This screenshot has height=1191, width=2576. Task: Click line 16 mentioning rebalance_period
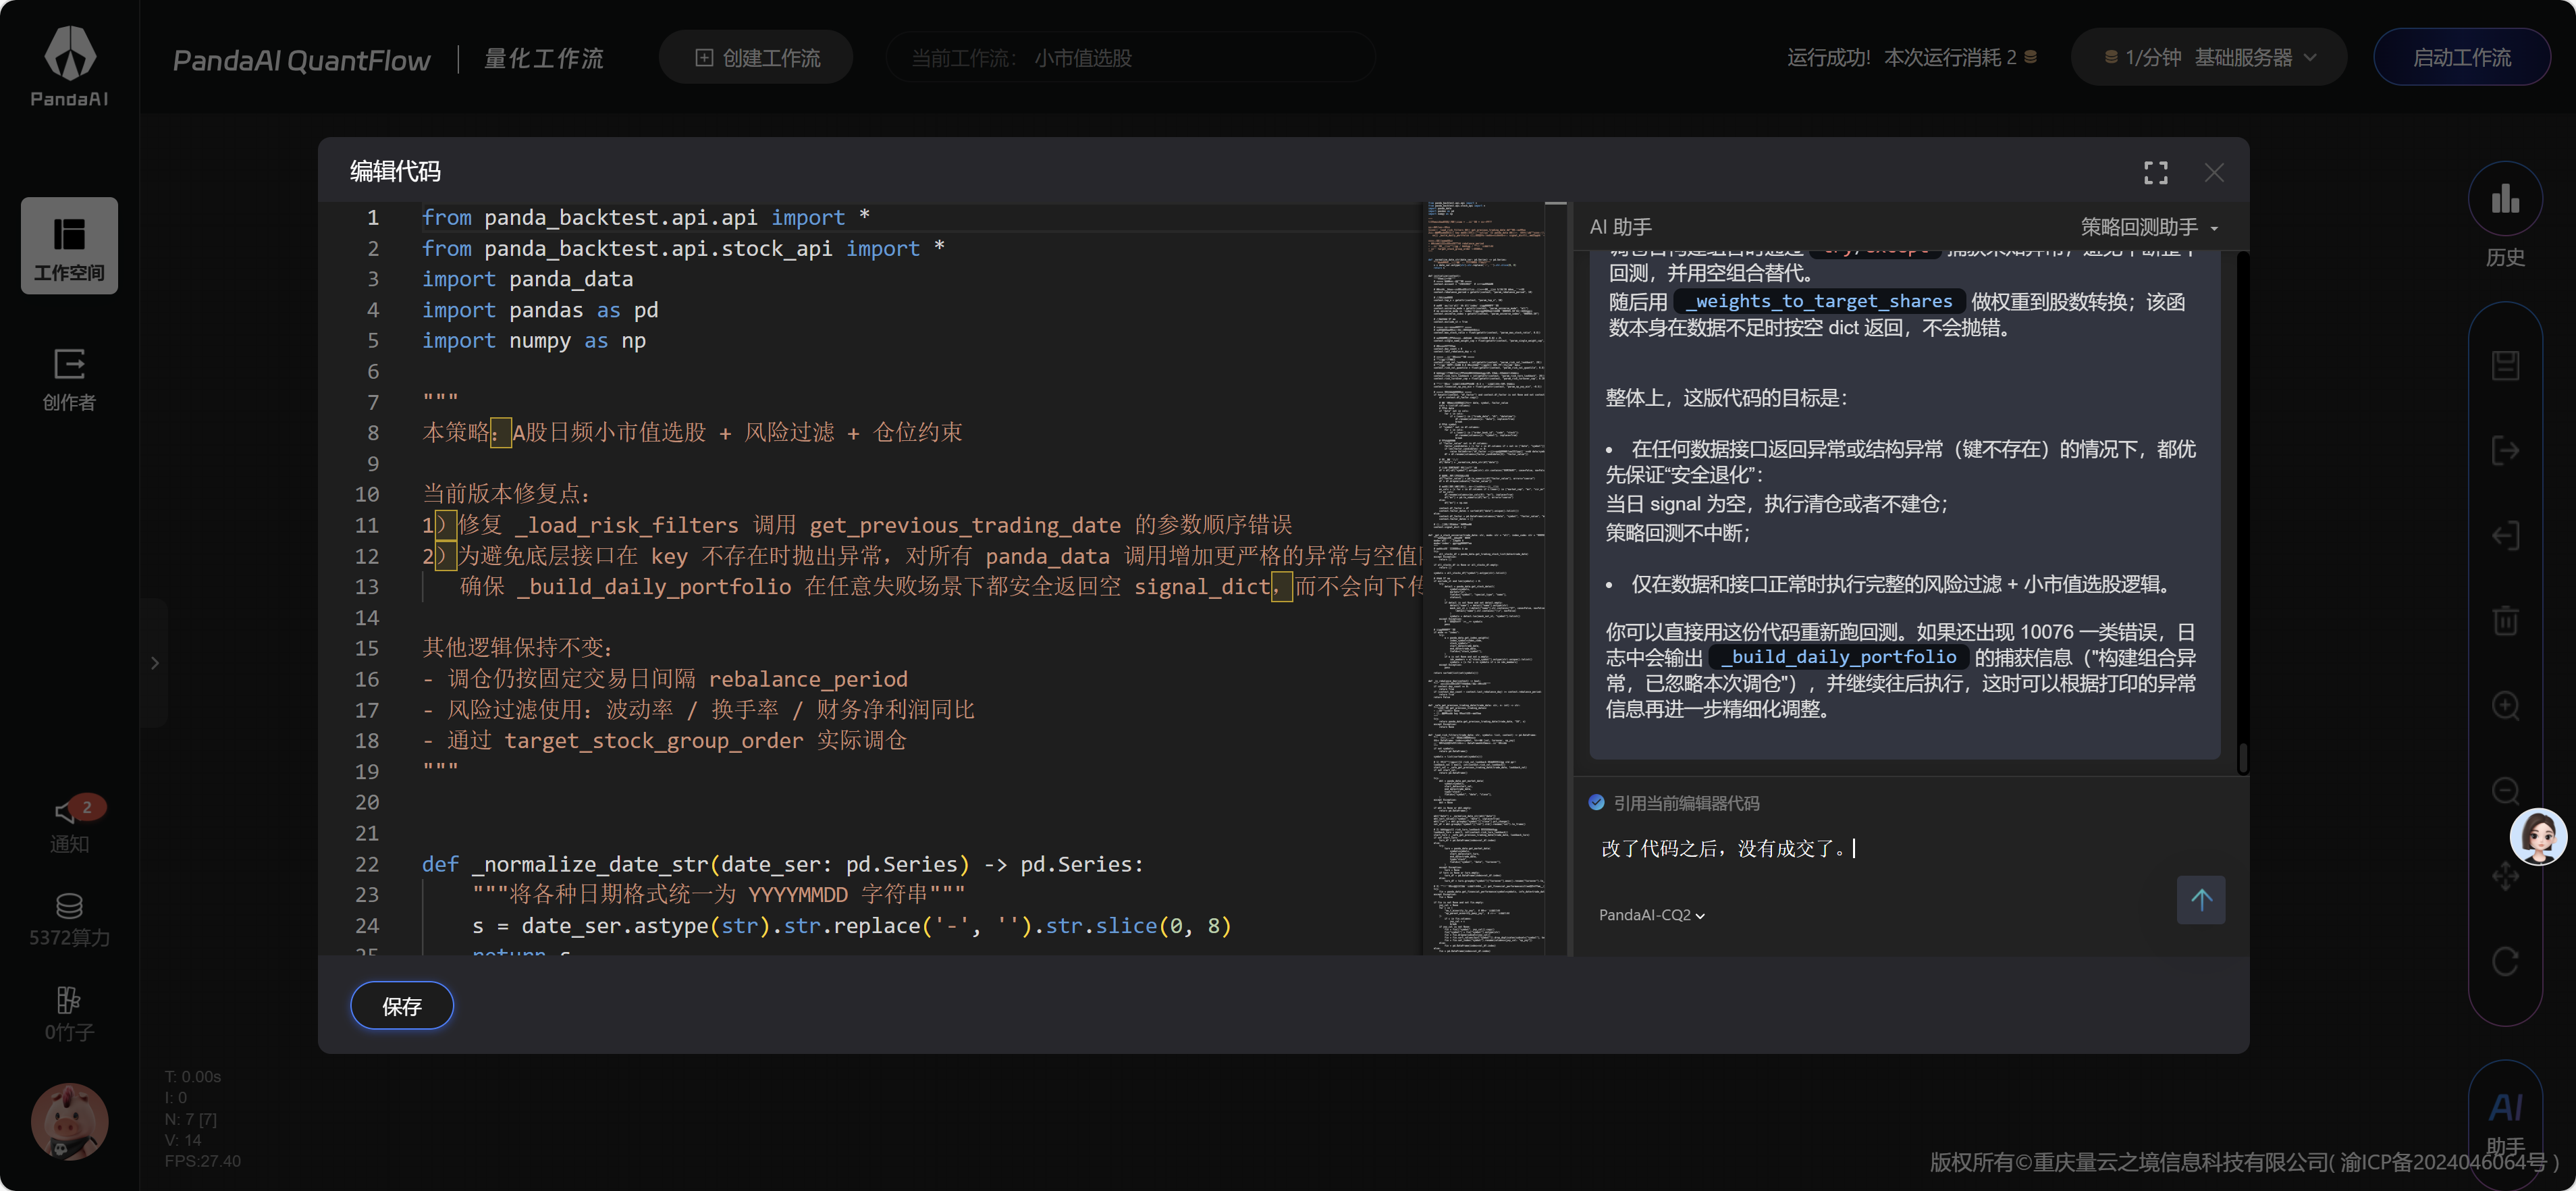665,679
